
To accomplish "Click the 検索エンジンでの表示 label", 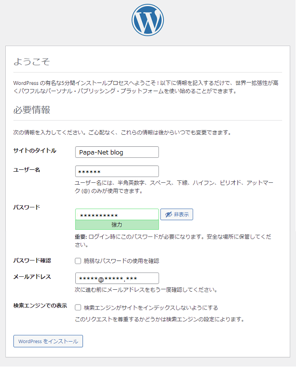I will [40, 306].
